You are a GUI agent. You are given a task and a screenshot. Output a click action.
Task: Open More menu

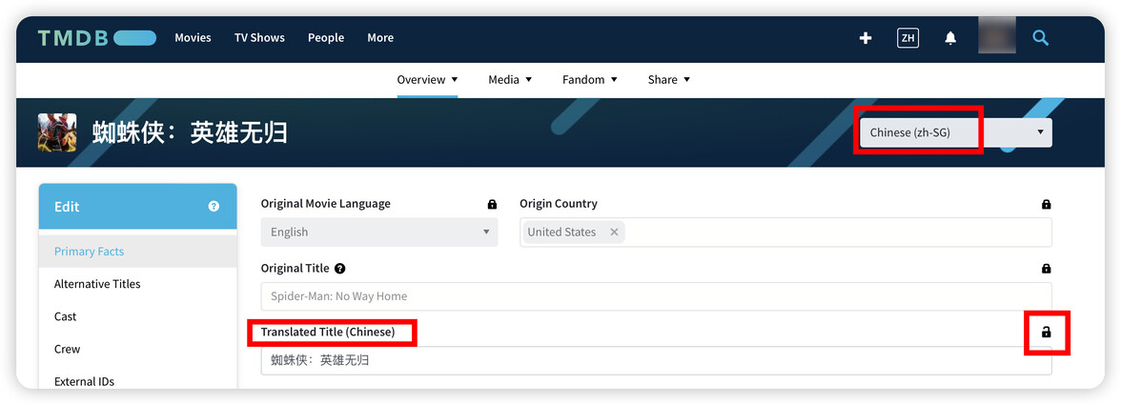pyautogui.click(x=380, y=38)
